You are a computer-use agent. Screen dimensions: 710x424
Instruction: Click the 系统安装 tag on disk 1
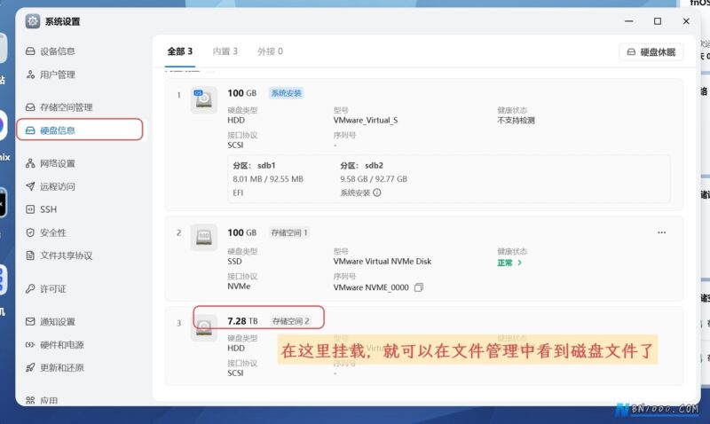tap(286, 93)
